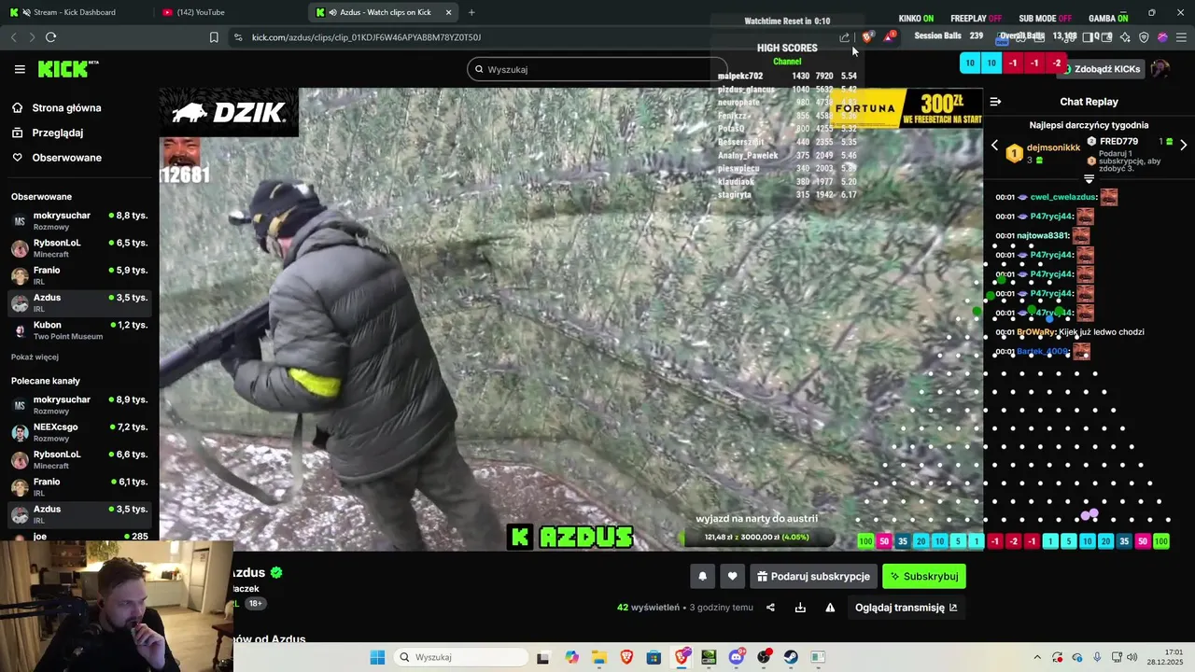Open NEEXcsgo in recommended channels
The width and height of the screenshot is (1195, 672).
pyautogui.click(x=79, y=432)
